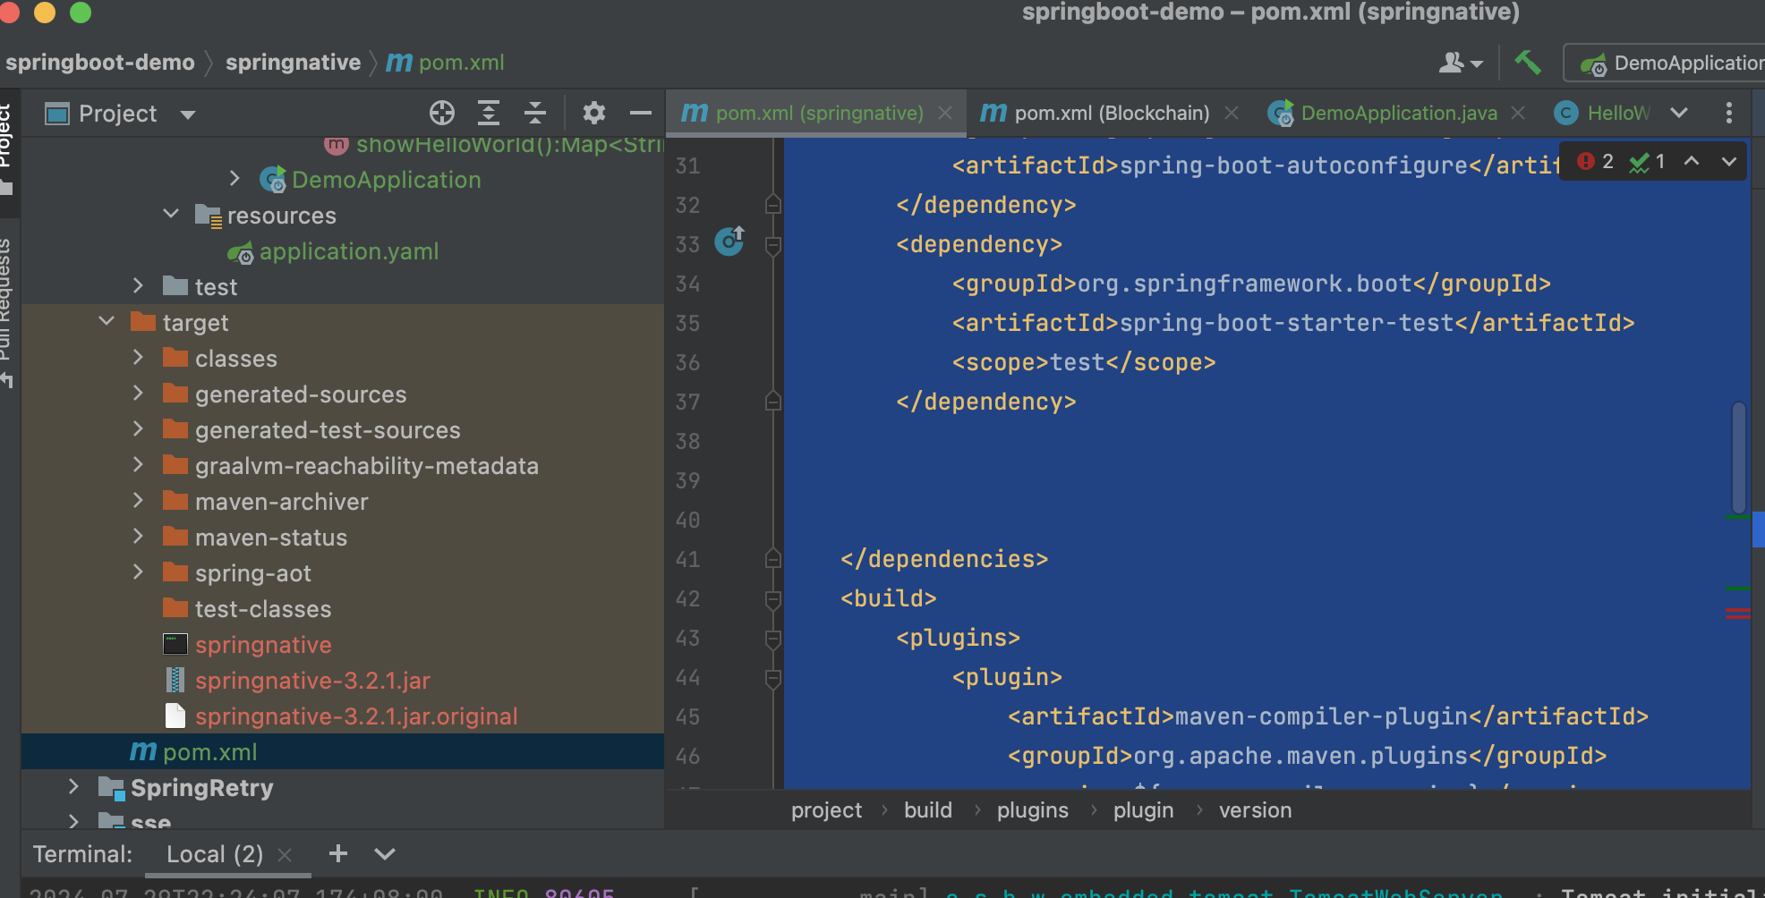1765x898 pixels.
Task: Show hidden editor tabs dropdown
Action: pos(1679,113)
